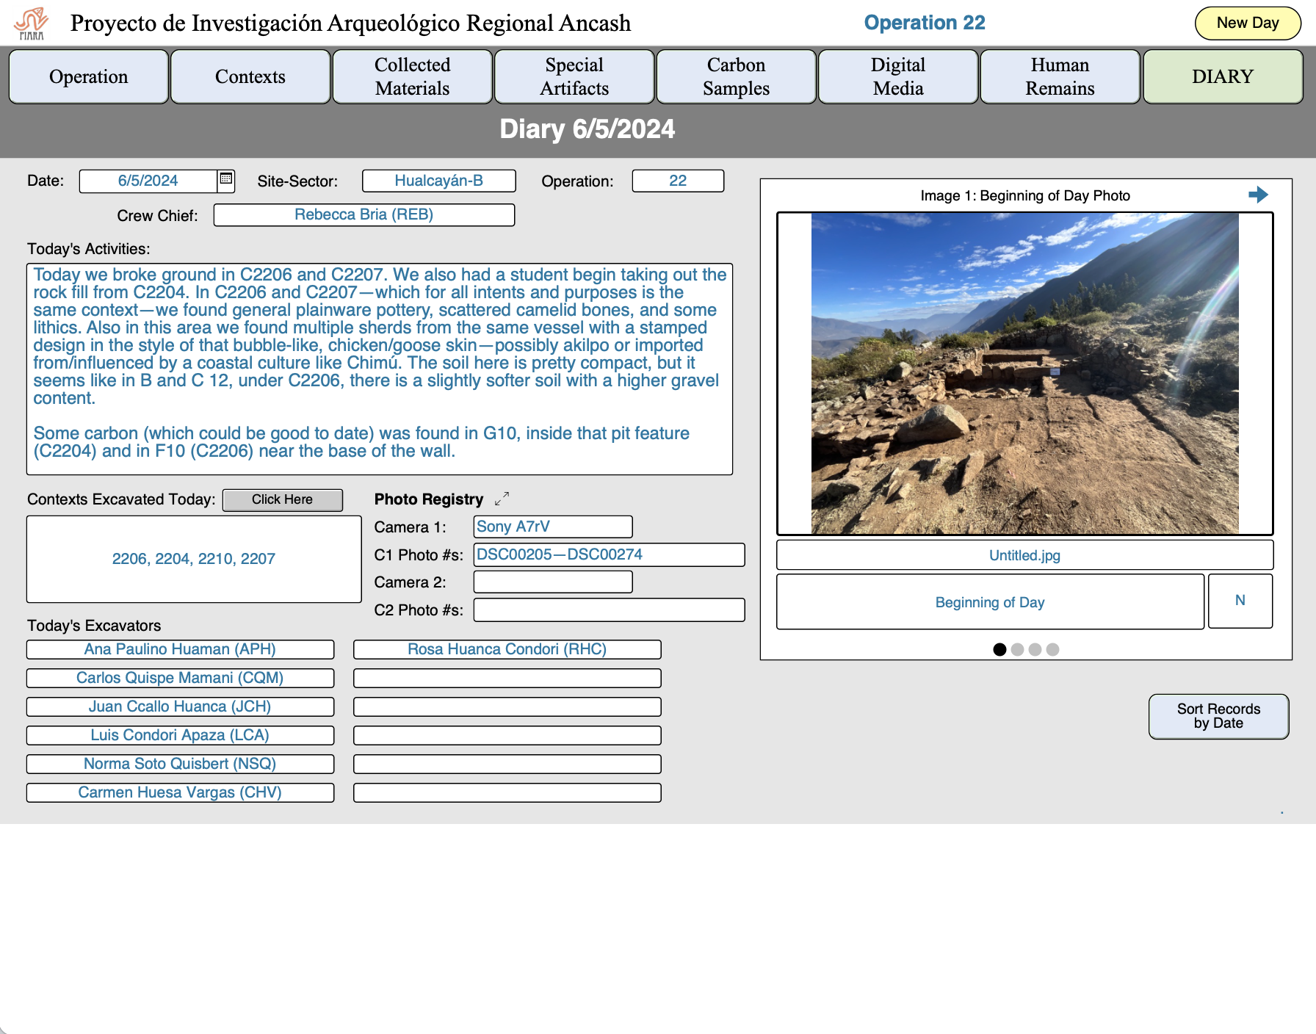The image size is (1316, 1034).
Task: Click into the Camera 2 input field
Action: click(552, 582)
